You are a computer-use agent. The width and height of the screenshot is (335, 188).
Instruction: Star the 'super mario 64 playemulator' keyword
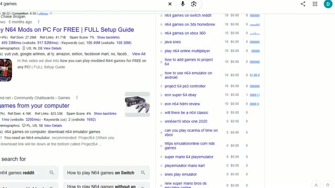(x=161, y=157)
